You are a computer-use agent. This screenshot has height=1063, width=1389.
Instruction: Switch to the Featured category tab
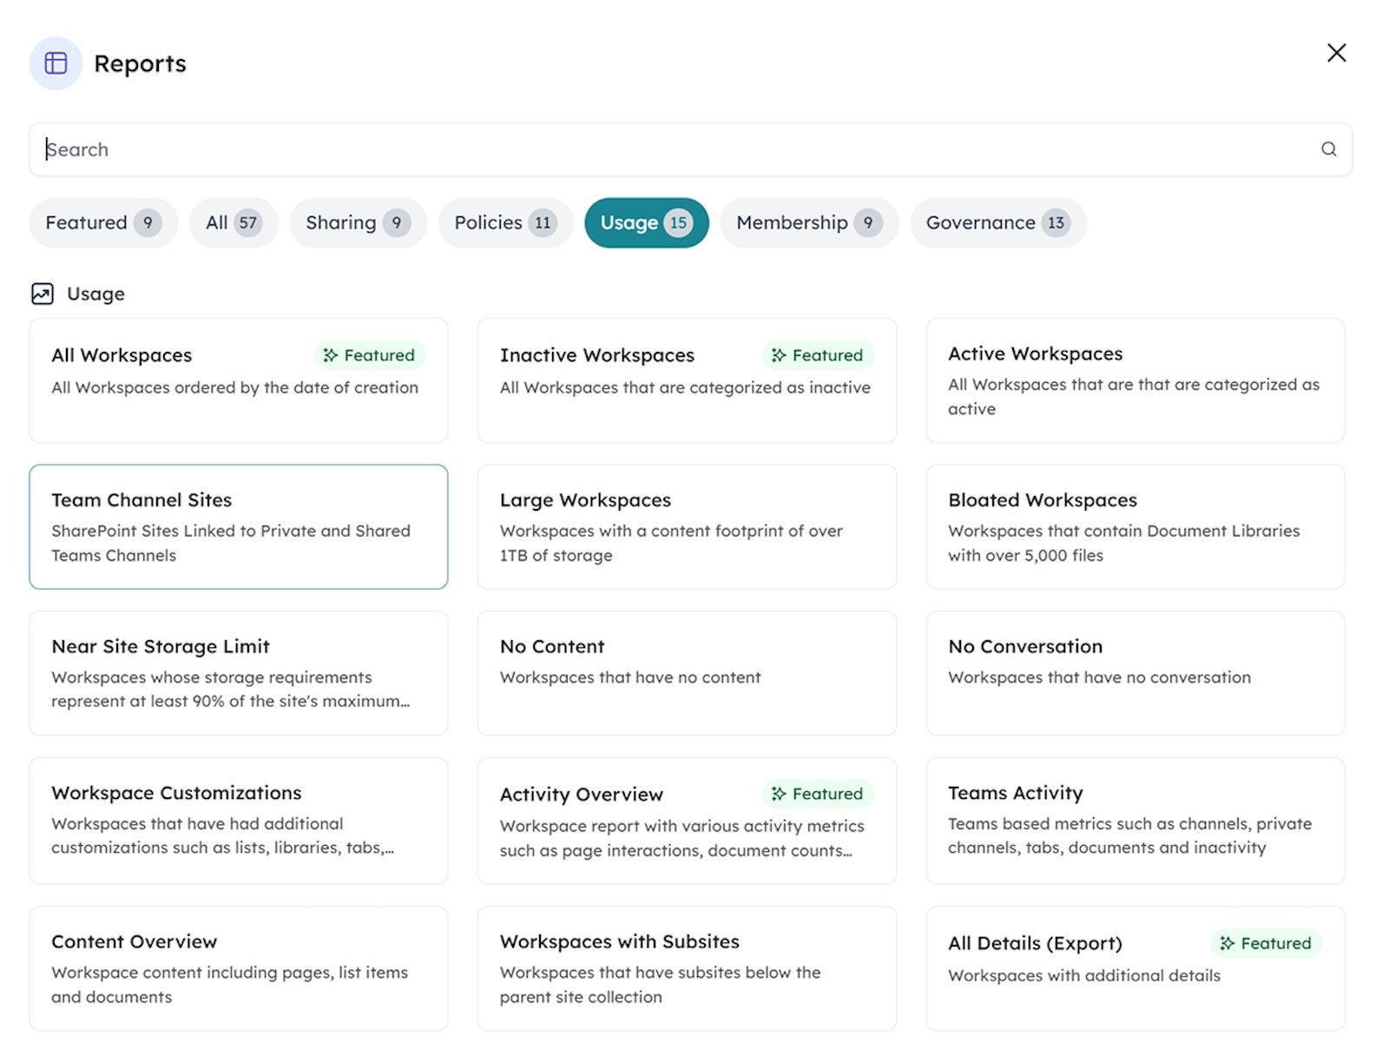pos(102,223)
